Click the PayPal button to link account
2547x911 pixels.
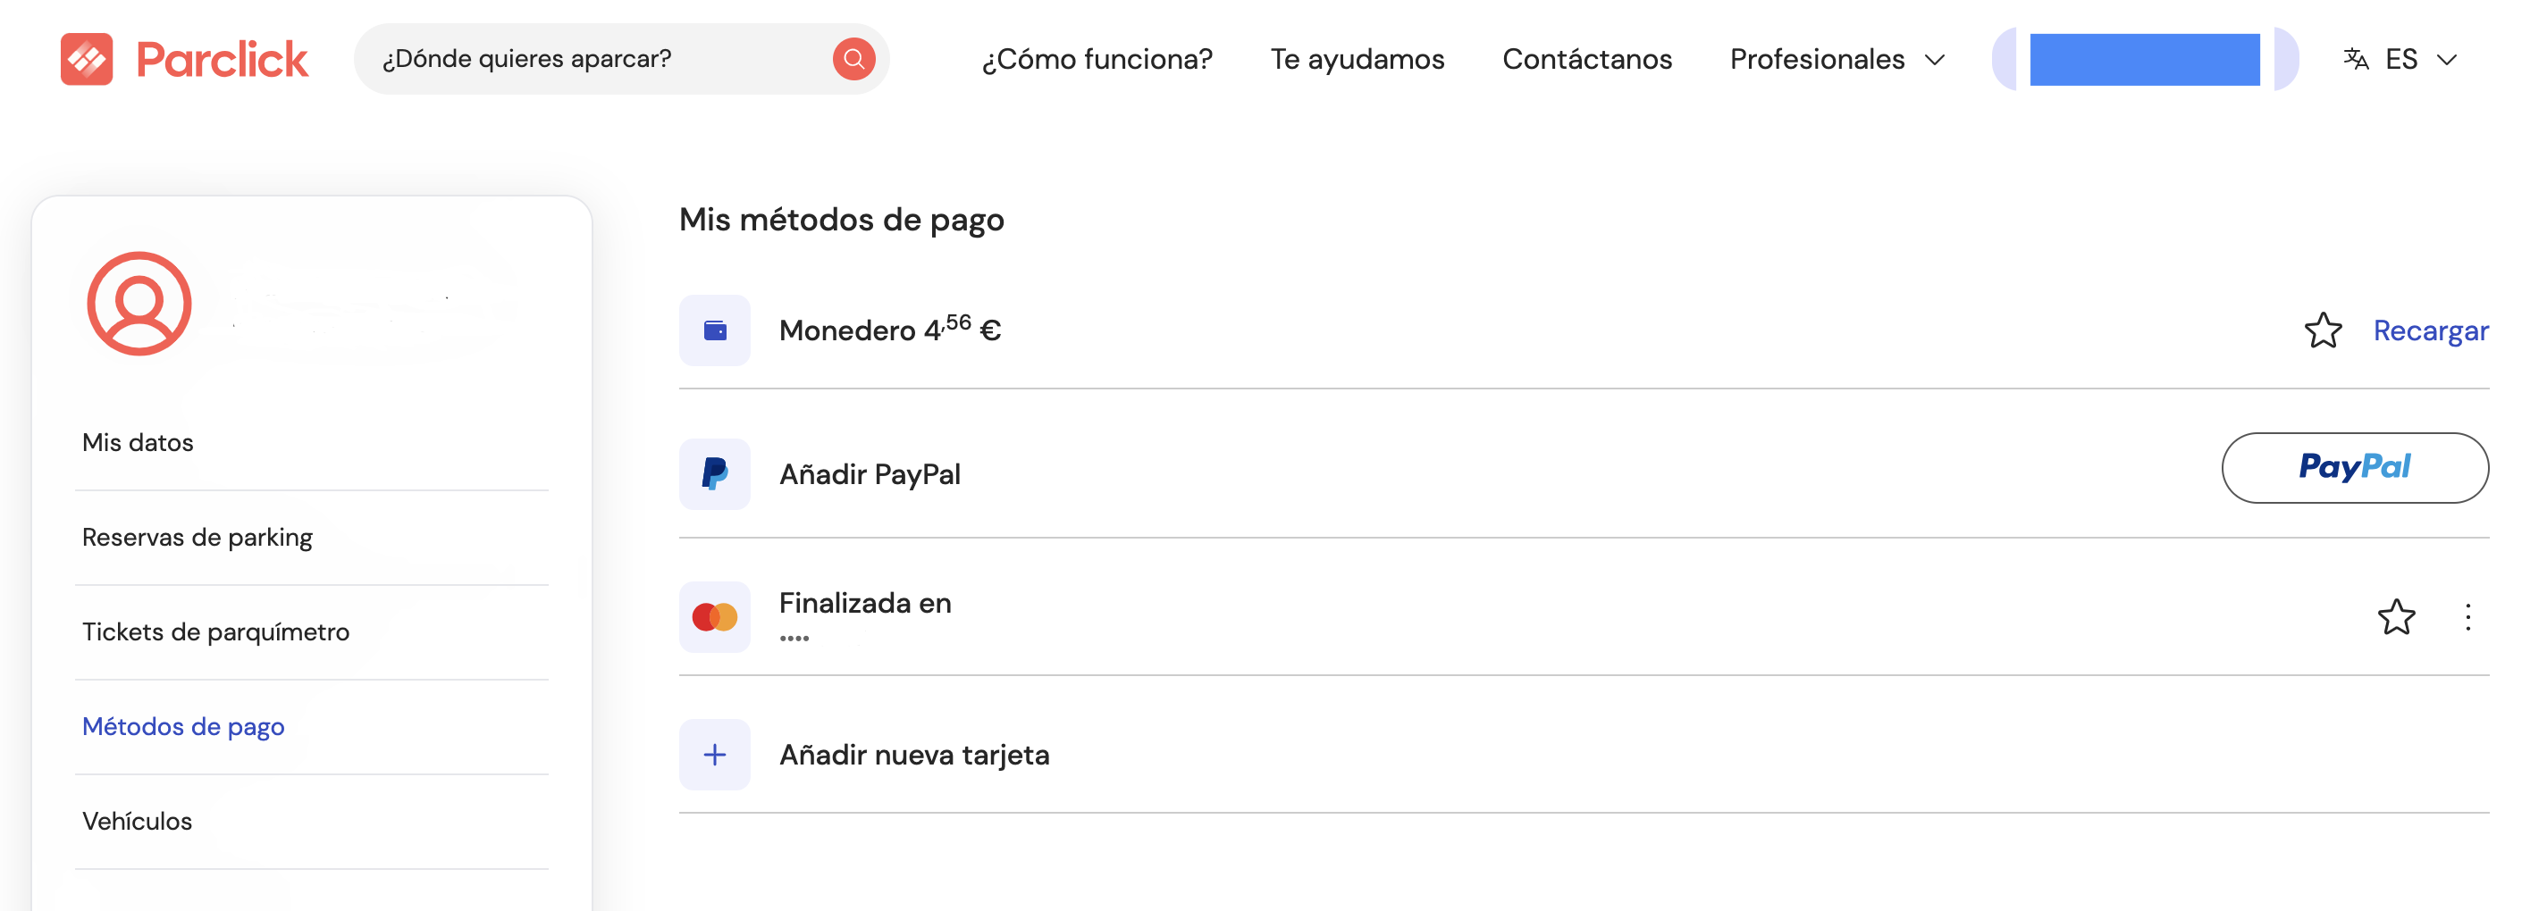coord(2356,467)
